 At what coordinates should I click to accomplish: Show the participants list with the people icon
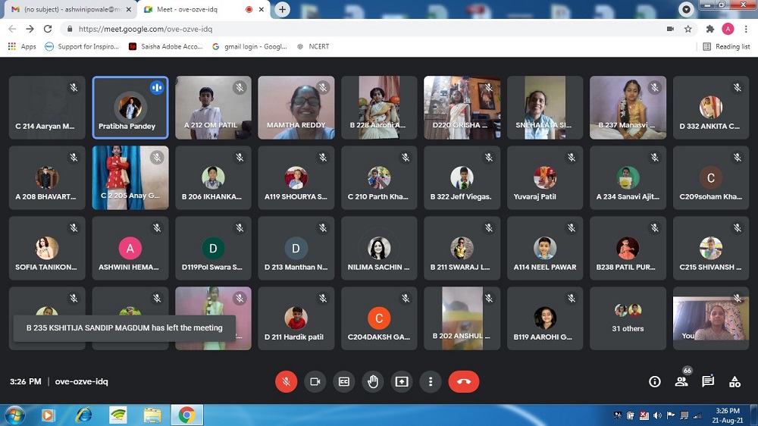(681, 381)
